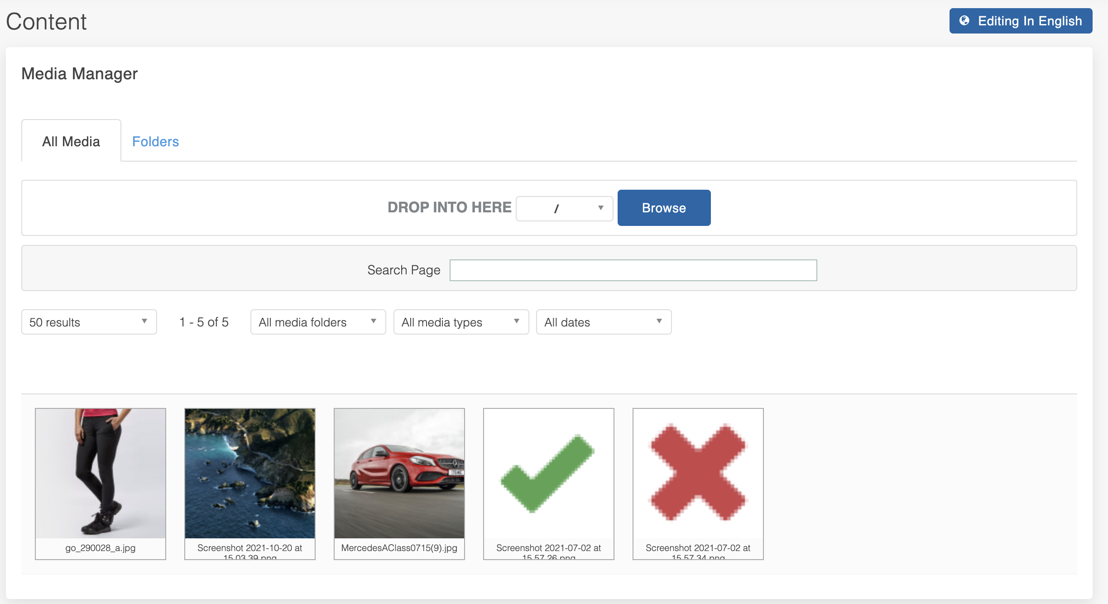Focus the Search Page text field
This screenshot has height=604, width=1108.
[633, 270]
